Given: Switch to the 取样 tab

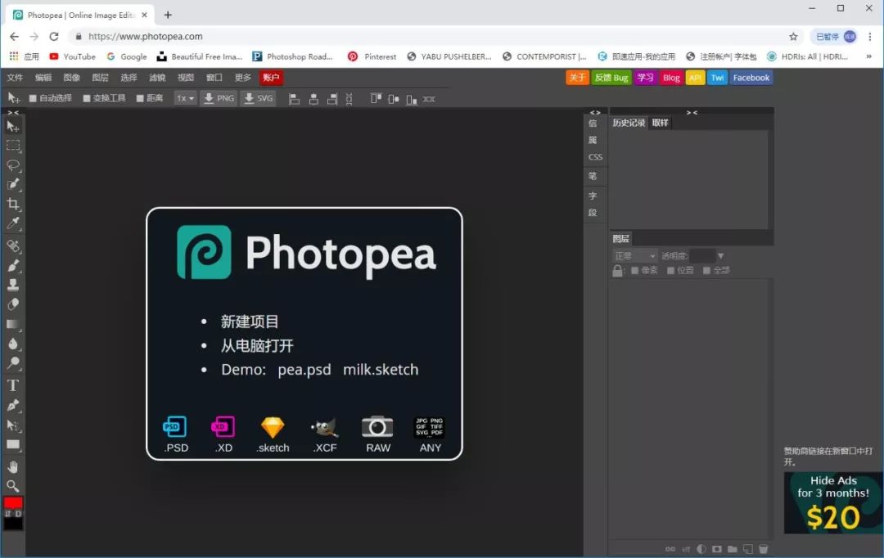Looking at the screenshot, I should pos(660,123).
